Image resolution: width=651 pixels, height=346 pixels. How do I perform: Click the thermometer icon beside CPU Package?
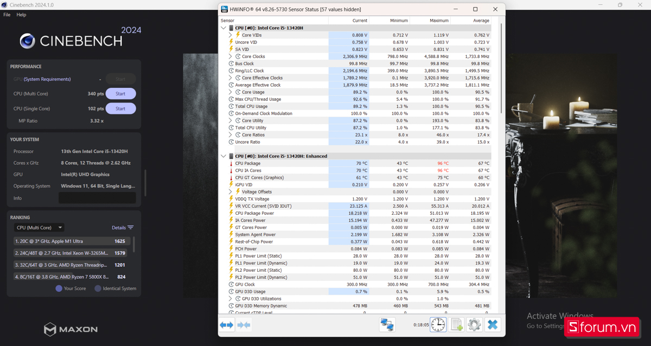click(x=231, y=163)
